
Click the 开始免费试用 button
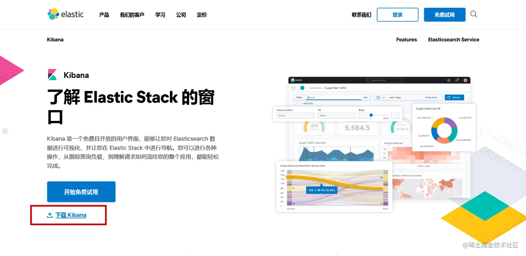click(x=81, y=192)
